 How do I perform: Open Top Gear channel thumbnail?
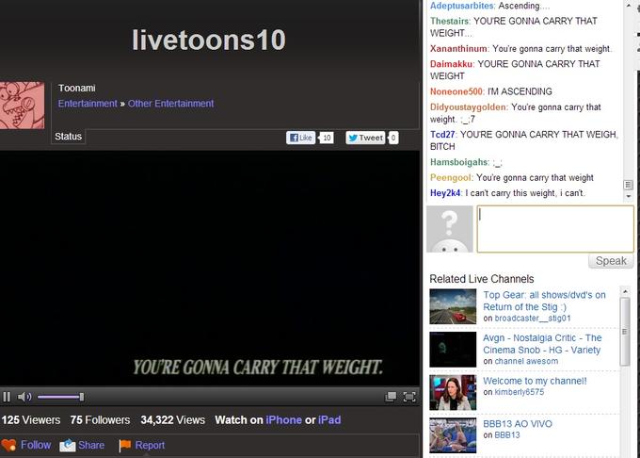point(453,306)
